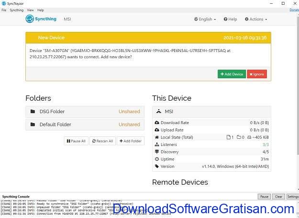Click the console Settings button
Viewport: 299px width, 218px height.
click(293, 197)
